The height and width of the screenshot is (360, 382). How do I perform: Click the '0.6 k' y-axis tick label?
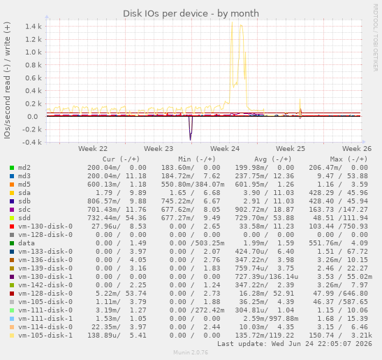click(34, 78)
